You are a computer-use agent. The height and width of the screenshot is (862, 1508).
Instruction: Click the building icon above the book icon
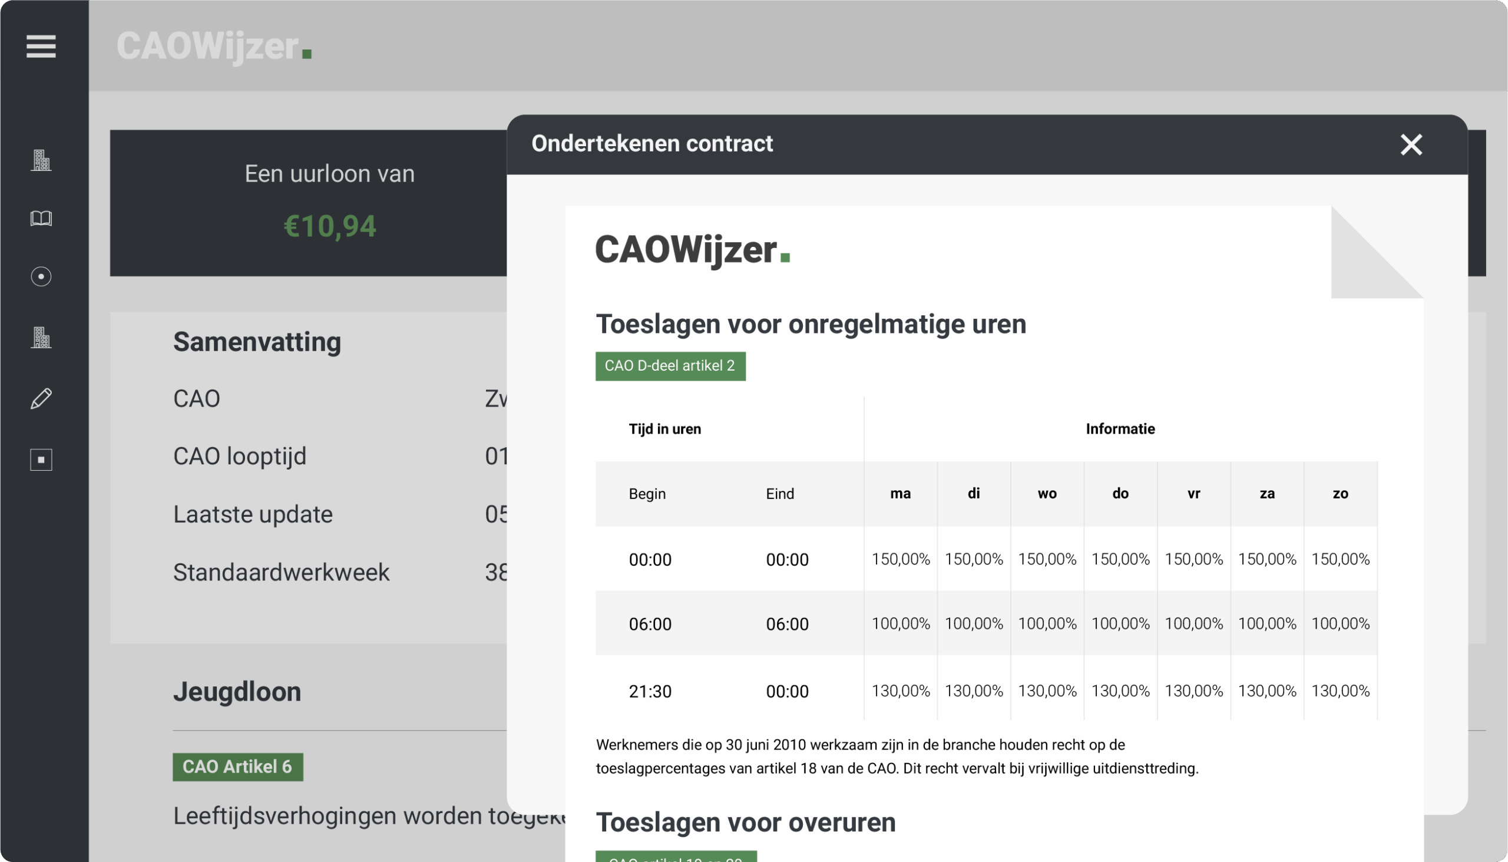coord(41,160)
